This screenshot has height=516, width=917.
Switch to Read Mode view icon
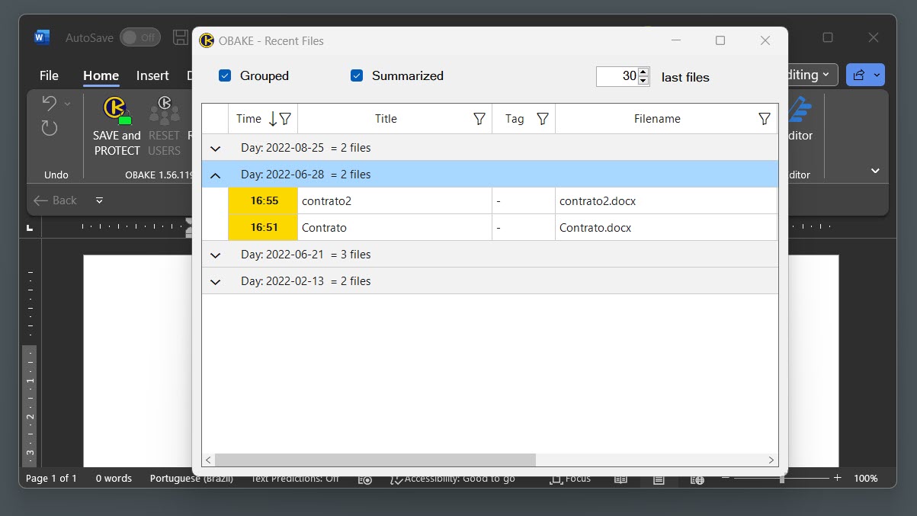click(x=621, y=479)
